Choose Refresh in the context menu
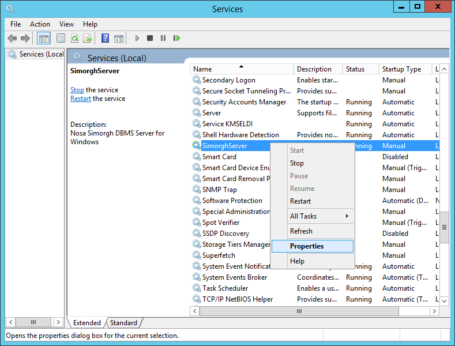The width and height of the screenshot is (455, 346). click(313, 231)
